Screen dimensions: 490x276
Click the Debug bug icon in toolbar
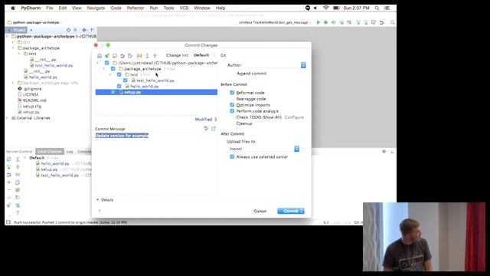coord(325,22)
